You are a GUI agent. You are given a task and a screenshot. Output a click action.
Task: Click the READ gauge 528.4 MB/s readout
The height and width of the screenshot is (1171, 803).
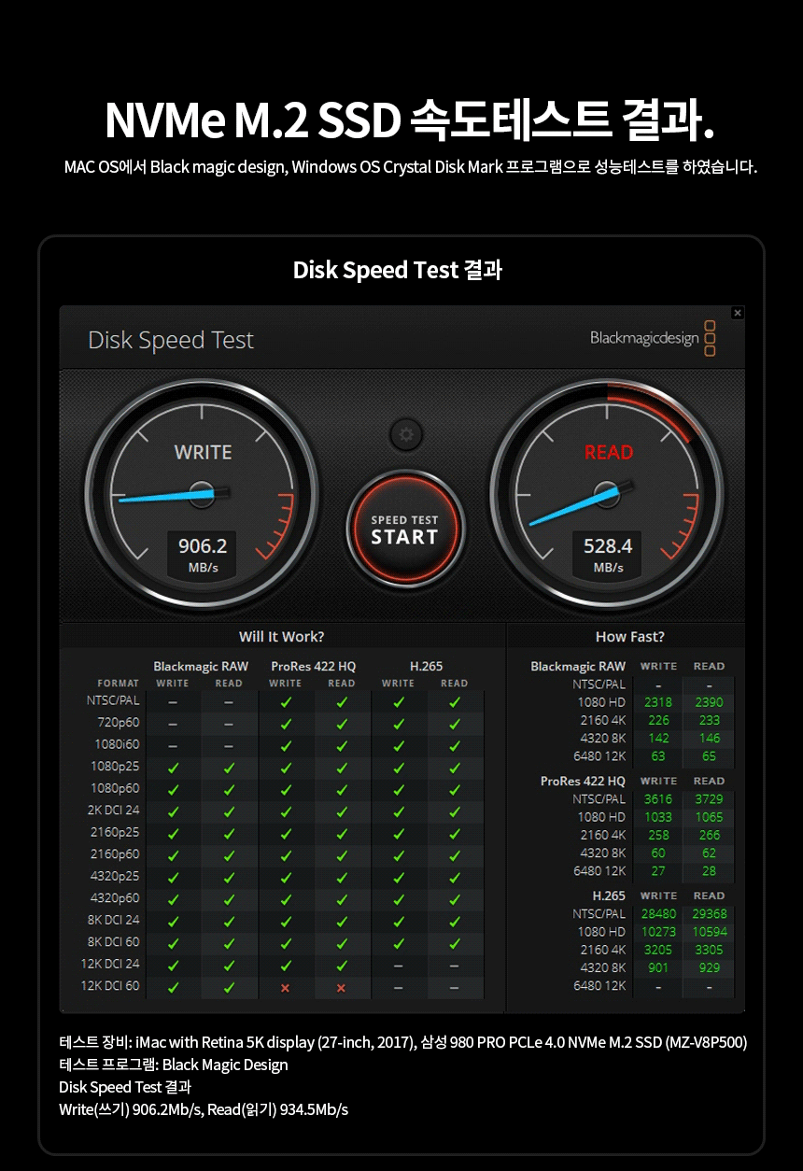pyautogui.click(x=608, y=555)
